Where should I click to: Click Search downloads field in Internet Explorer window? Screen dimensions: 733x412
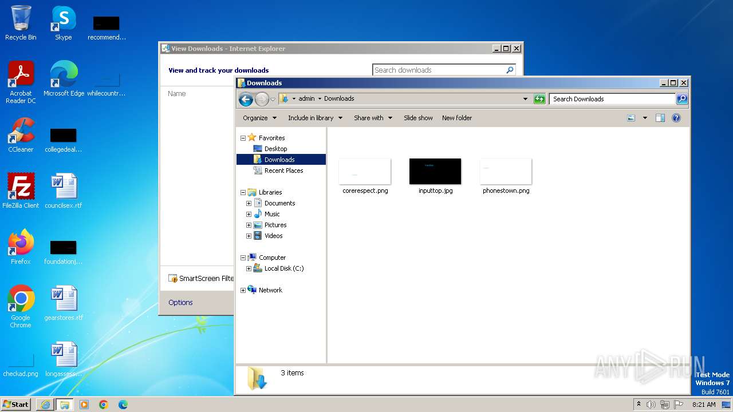[x=439, y=70]
